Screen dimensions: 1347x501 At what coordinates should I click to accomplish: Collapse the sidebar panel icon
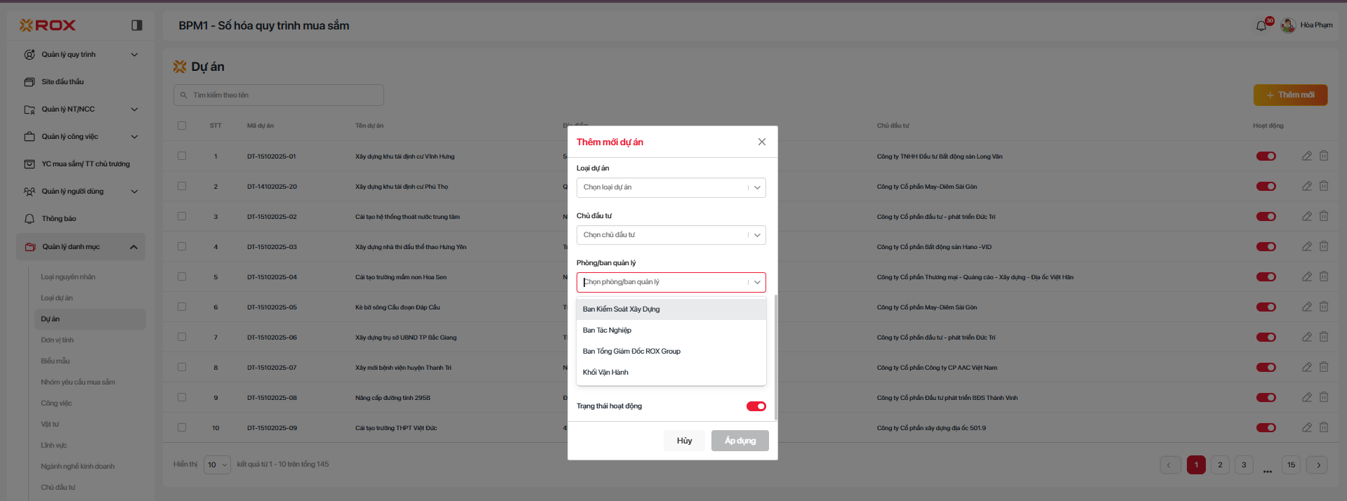[137, 25]
